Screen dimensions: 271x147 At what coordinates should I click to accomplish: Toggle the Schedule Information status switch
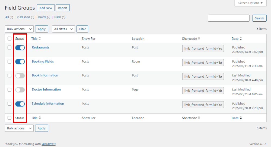coord(20,104)
